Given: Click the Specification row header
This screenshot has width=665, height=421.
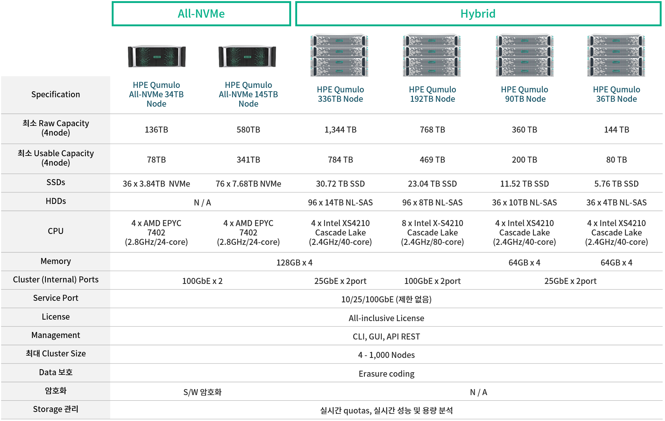Looking at the screenshot, I should (55, 94).
